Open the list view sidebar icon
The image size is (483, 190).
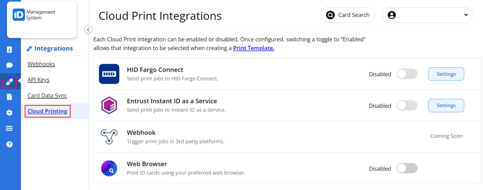tap(9, 128)
